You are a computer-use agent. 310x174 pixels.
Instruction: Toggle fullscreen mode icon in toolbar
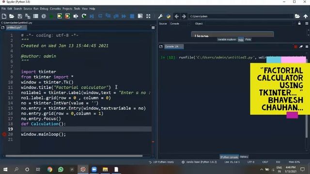click(x=148, y=16)
